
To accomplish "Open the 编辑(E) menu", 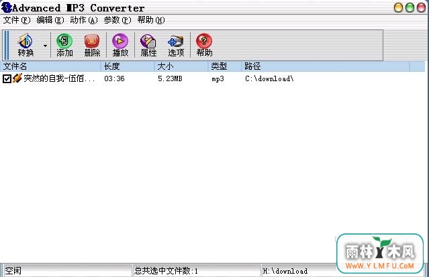I will coord(50,20).
